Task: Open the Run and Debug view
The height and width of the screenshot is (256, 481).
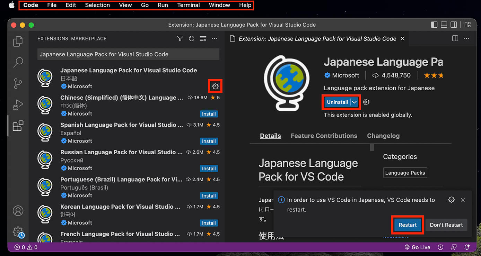Action: [18, 105]
